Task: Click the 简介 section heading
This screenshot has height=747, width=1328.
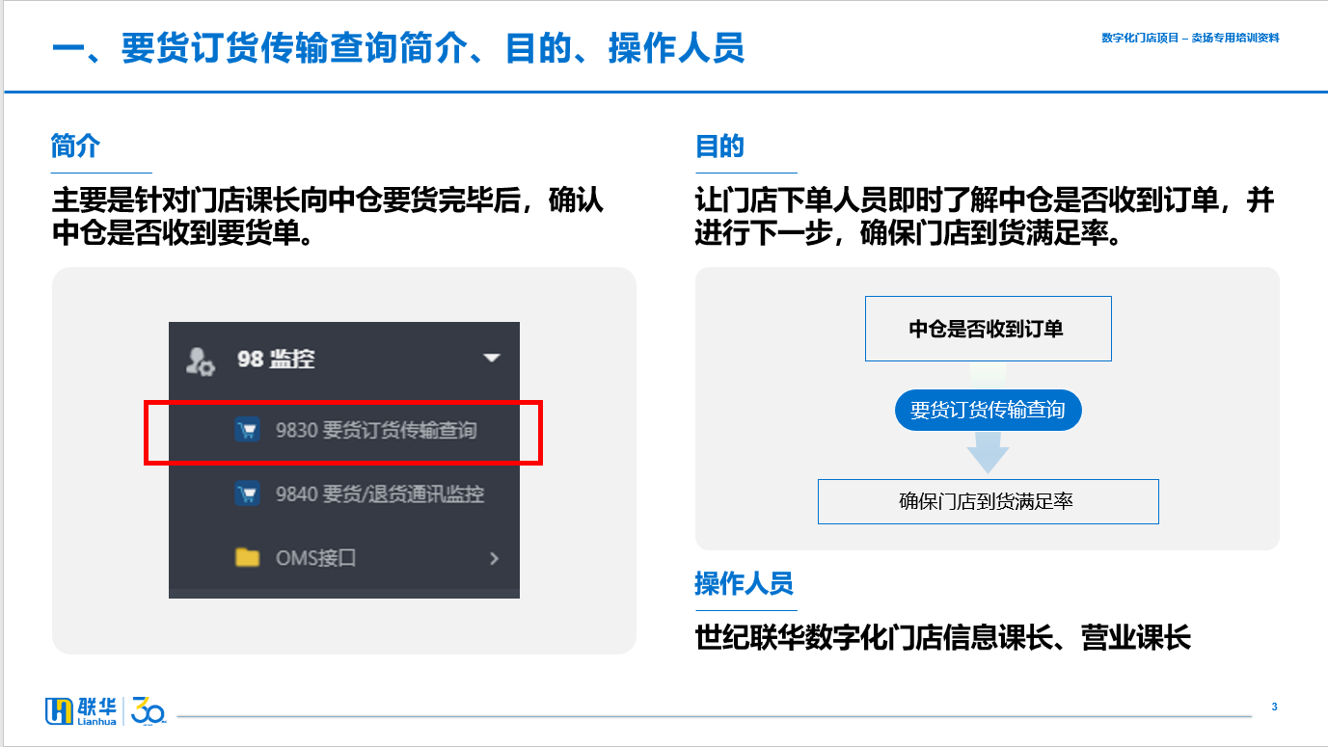Action: 75,147
